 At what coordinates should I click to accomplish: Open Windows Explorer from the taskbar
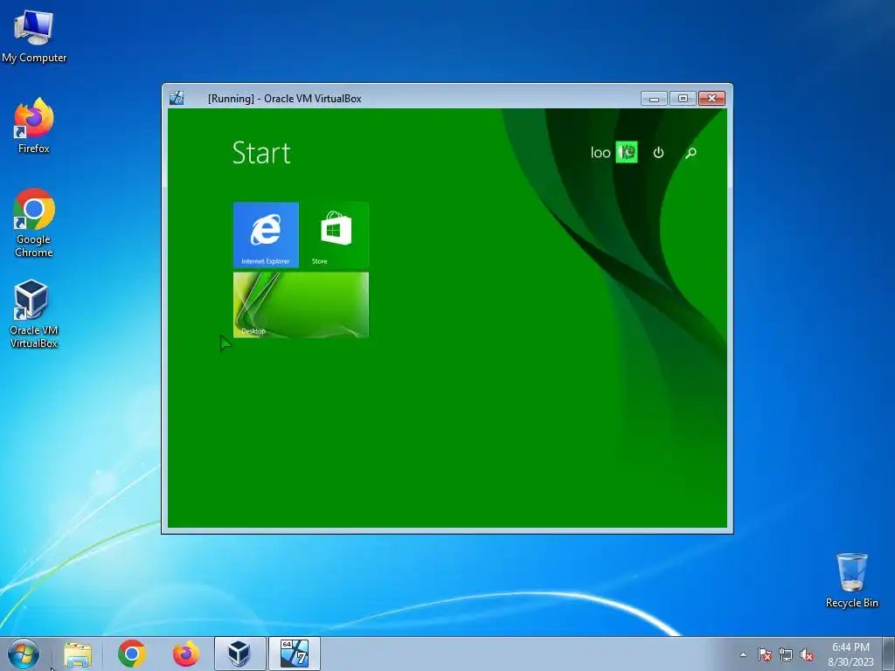click(78, 654)
